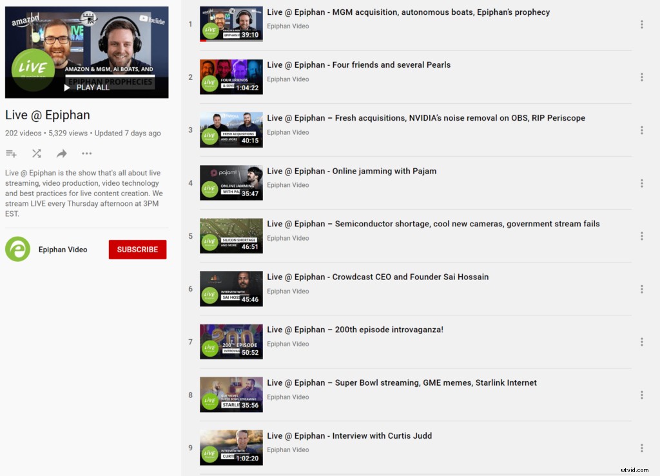
Task: Select the Shuffle playlist icon
Action: click(36, 154)
